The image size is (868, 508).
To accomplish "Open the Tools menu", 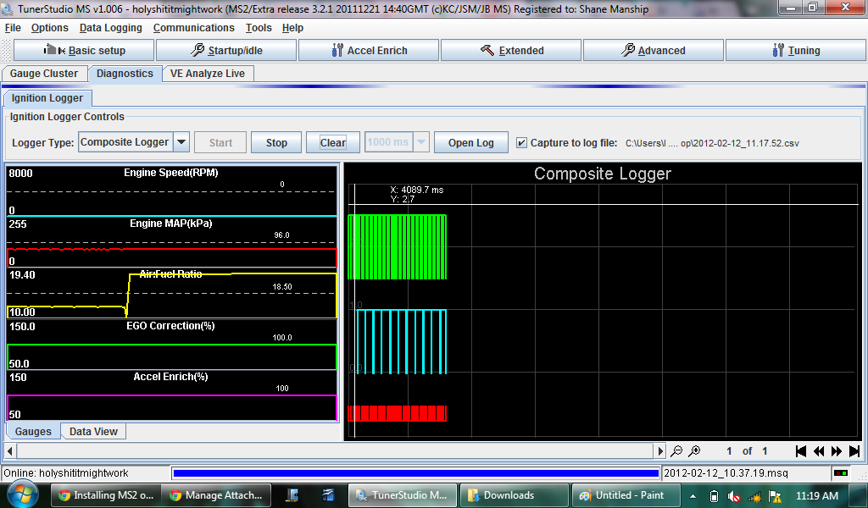I will point(259,28).
